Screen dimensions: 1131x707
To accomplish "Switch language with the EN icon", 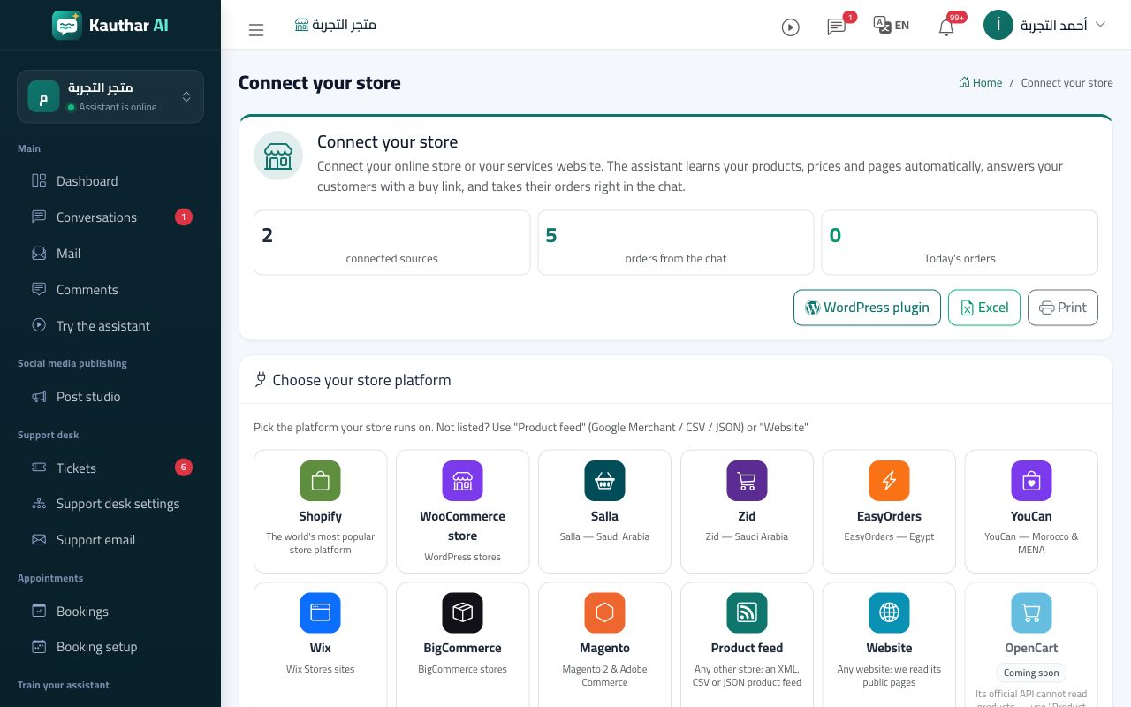I will pos(891,25).
